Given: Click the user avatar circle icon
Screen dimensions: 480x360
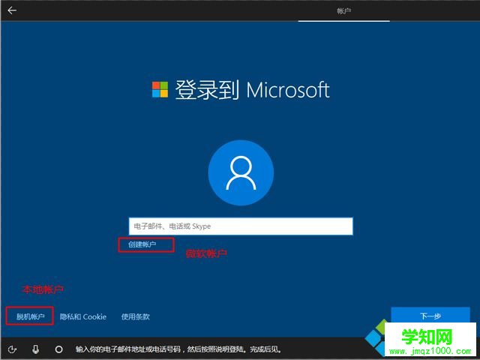Looking at the screenshot, I should coord(241,172).
